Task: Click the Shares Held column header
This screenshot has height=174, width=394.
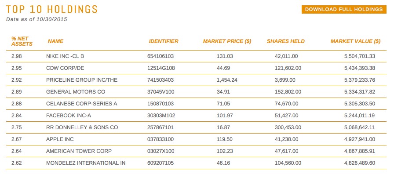Action: (x=286, y=41)
